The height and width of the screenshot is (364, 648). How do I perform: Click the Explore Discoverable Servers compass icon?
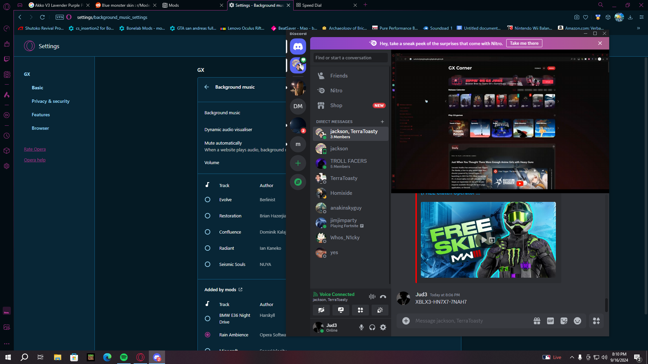click(x=298, y=182)
